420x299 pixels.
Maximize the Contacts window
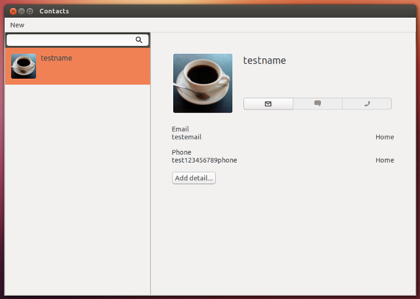(x=30, y=11)
